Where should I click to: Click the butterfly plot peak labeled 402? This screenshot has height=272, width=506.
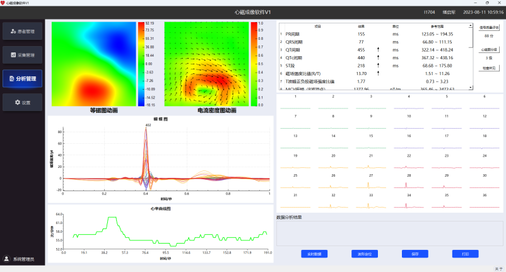148,125
